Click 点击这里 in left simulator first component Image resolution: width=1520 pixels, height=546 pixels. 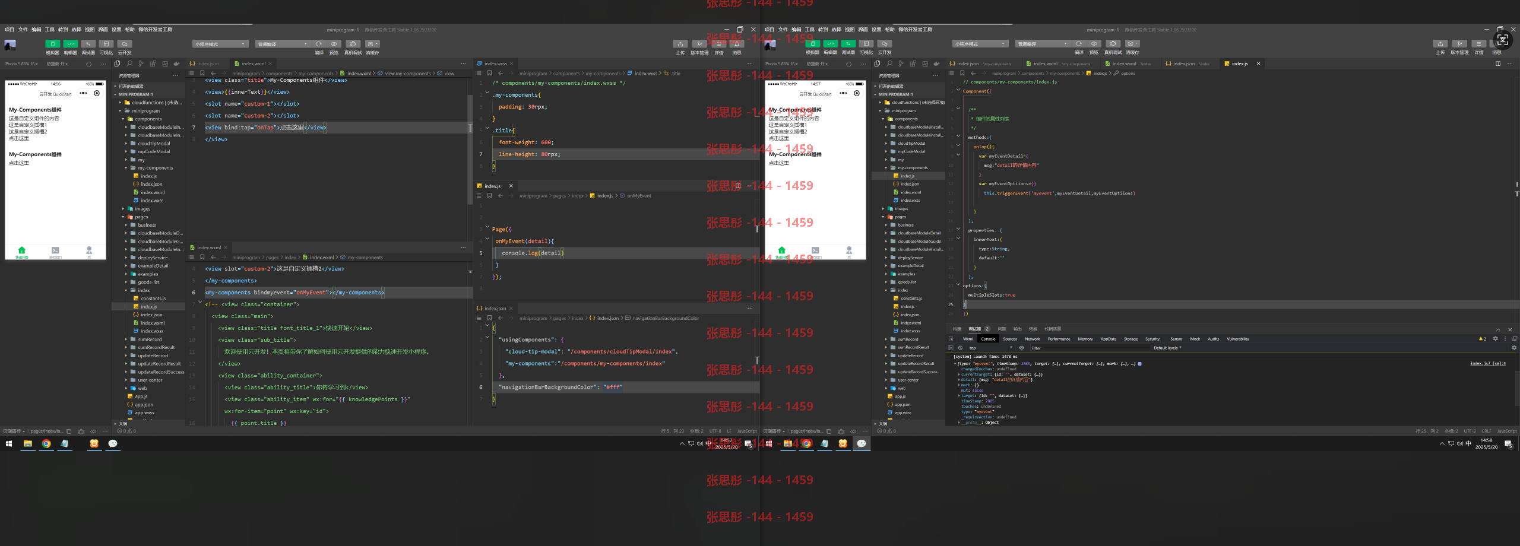point(18,138)
